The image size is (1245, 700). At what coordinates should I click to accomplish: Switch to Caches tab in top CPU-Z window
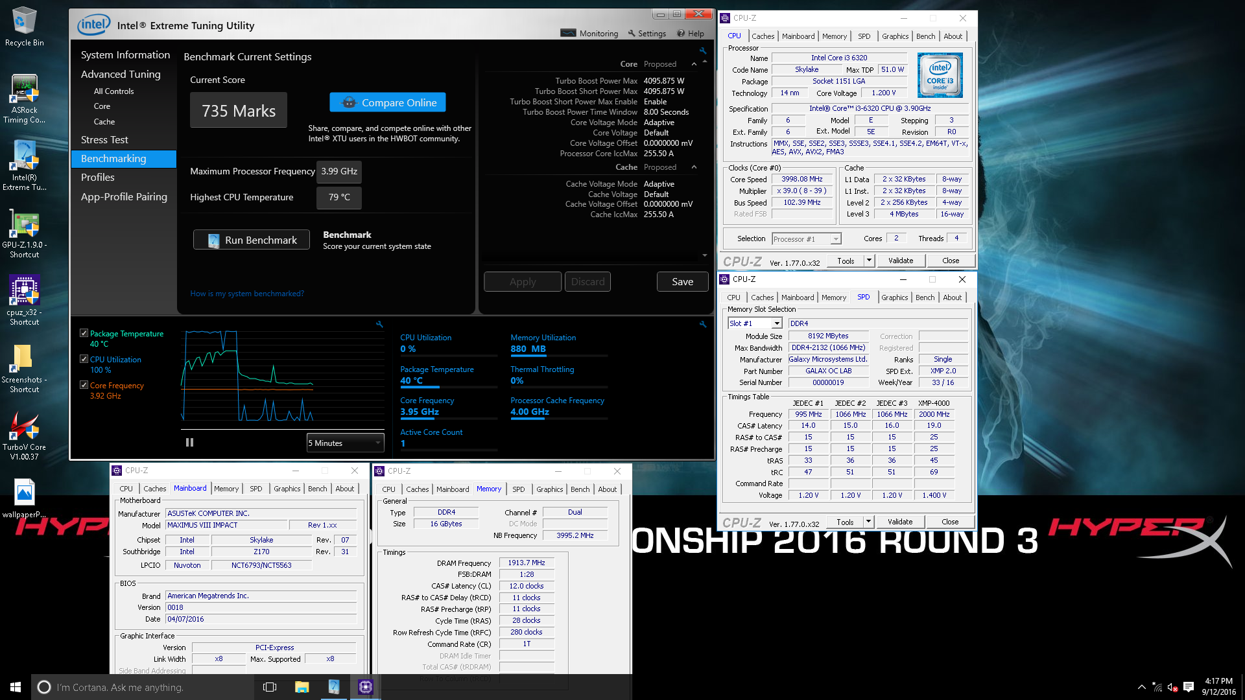(x=763, y=36)
